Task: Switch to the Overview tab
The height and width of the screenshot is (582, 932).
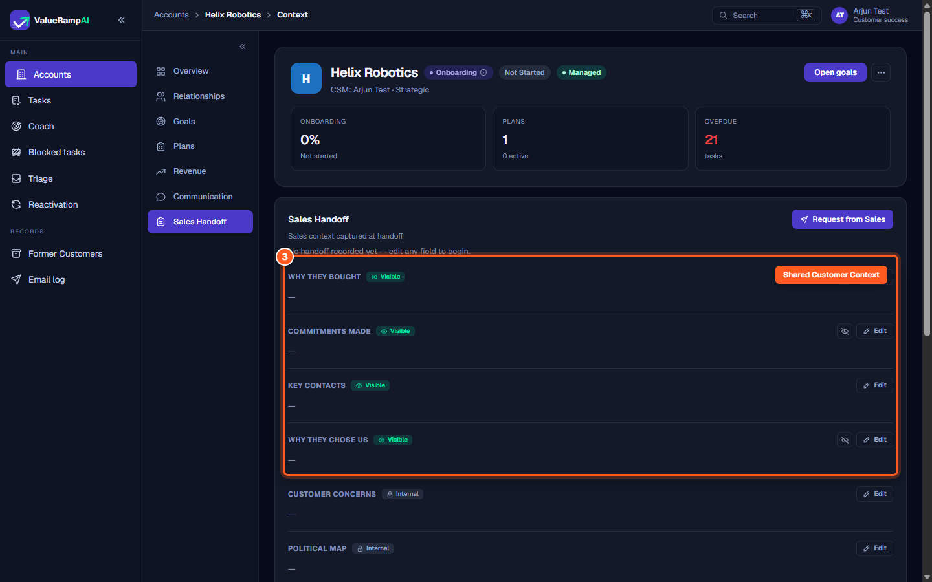Action: (200, 71)
